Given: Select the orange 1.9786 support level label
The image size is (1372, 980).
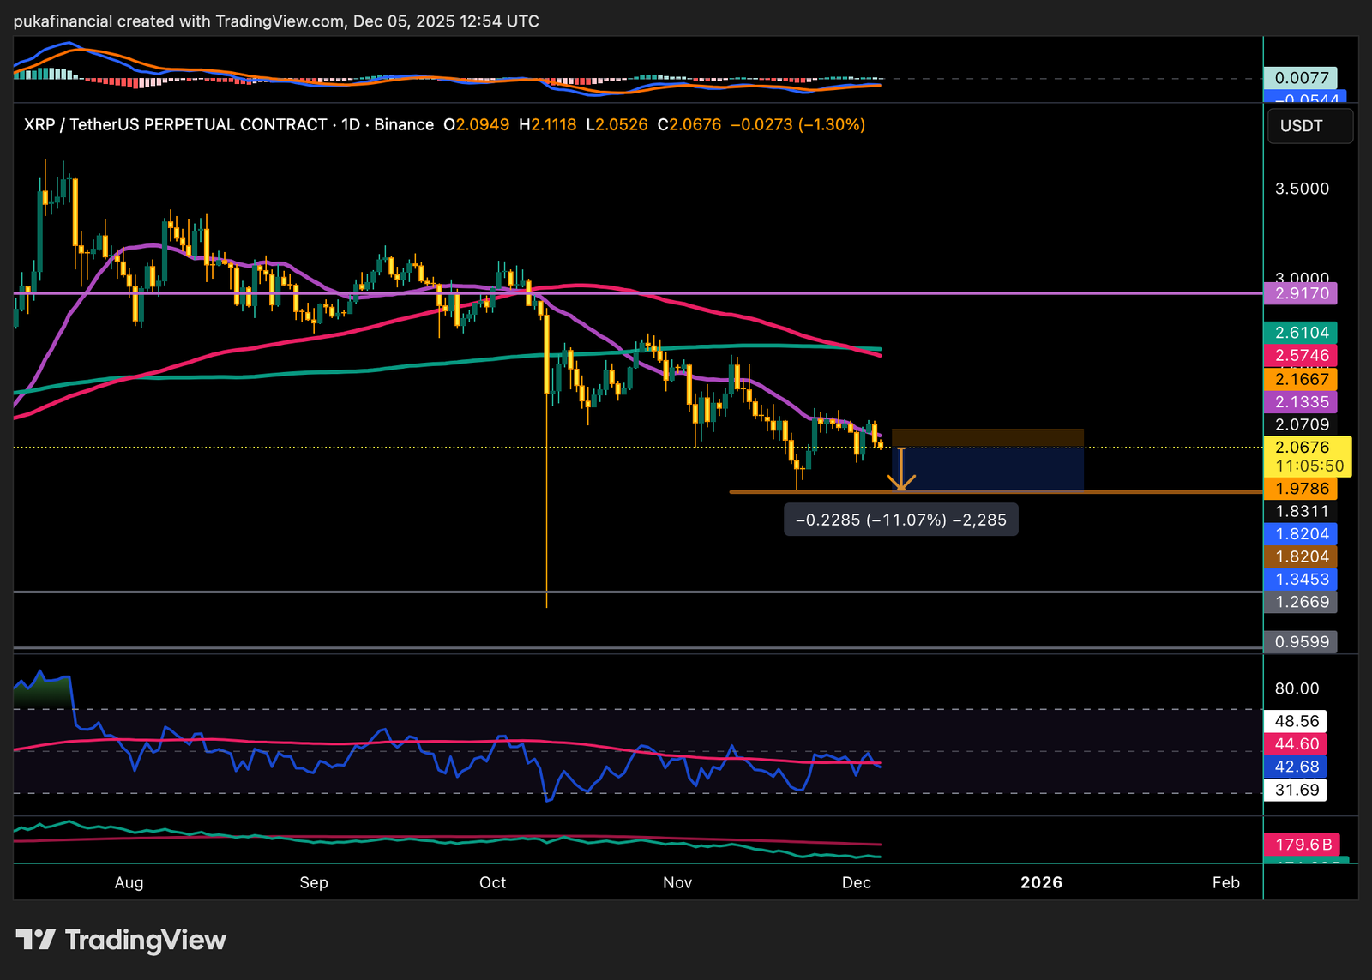Looking at the screenshot, I should click(1301, 489).
